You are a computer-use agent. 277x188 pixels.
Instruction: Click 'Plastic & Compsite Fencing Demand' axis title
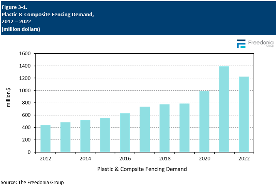tap(142, 169)
